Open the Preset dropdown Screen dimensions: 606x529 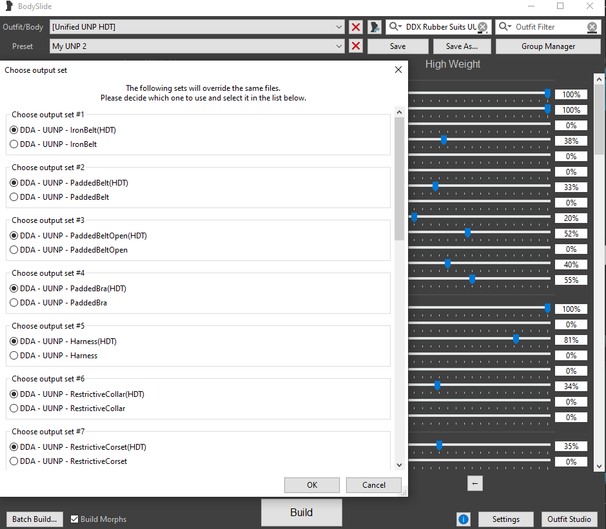(x=197, y=46)
